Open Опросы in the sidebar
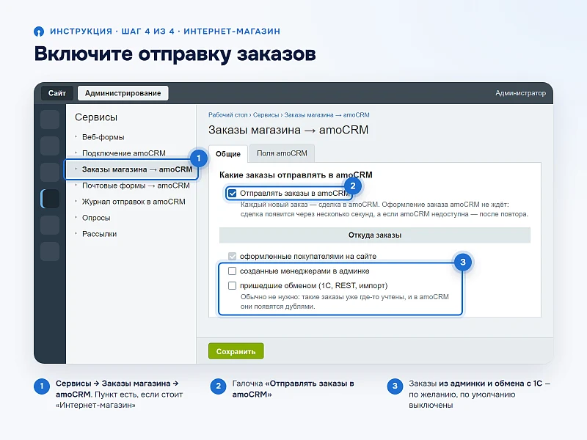 [96, 217]
